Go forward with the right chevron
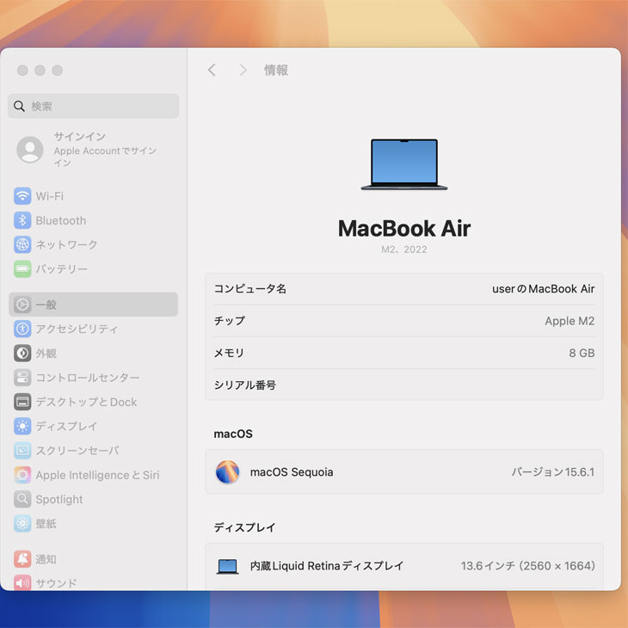628x628 pixels. [x=243, y=70]
